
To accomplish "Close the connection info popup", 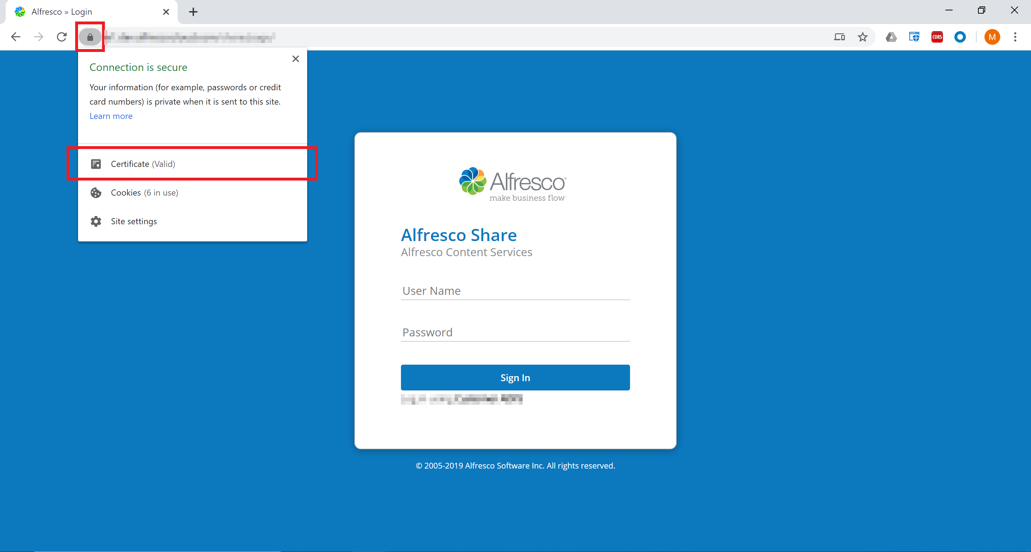I will pyautogui.click(x=296, y=59).
